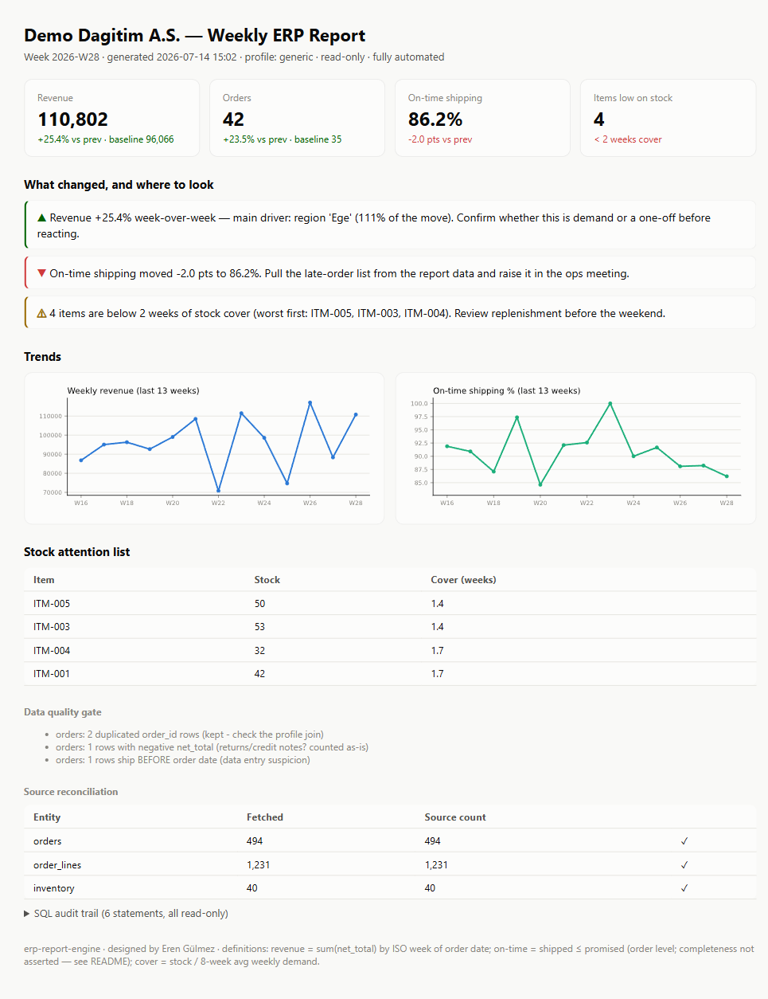Viewport: 768px width, 999px height.
Task: Click source count 40 for inventory
Action: [430, 888]
